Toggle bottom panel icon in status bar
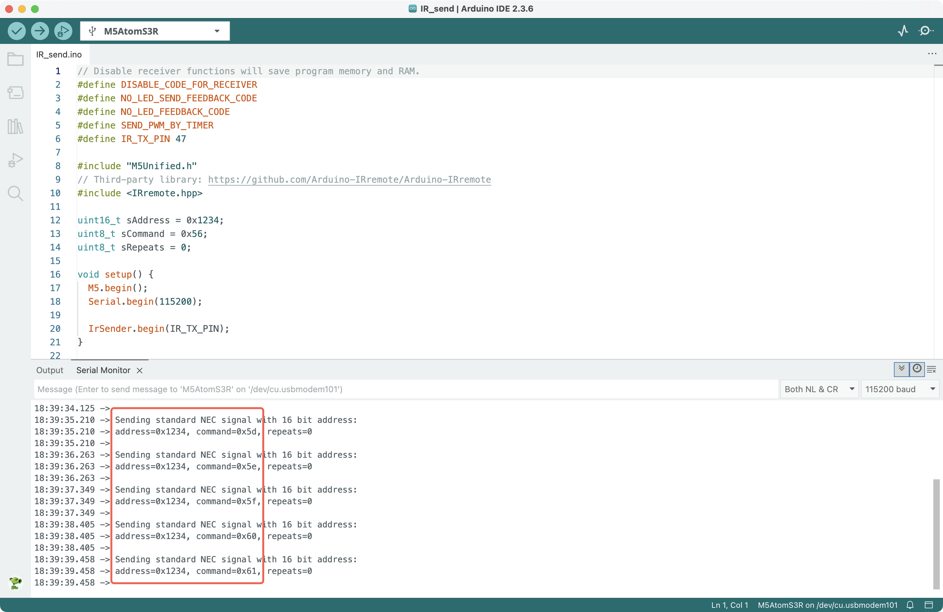Image resolution: width=943 pixels, height=612 pixels. pyautogui.click(x=929, y=605)
